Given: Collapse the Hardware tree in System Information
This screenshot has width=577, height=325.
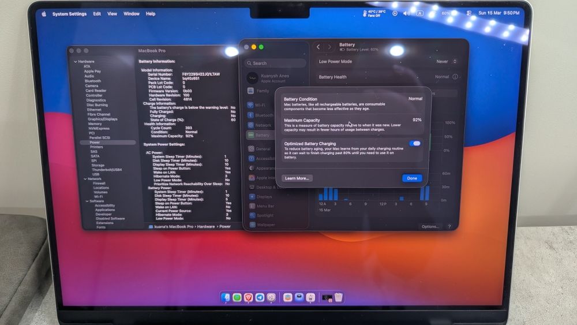Looking at the screenshot, I should pyautogui.click(x=76, y=62).
